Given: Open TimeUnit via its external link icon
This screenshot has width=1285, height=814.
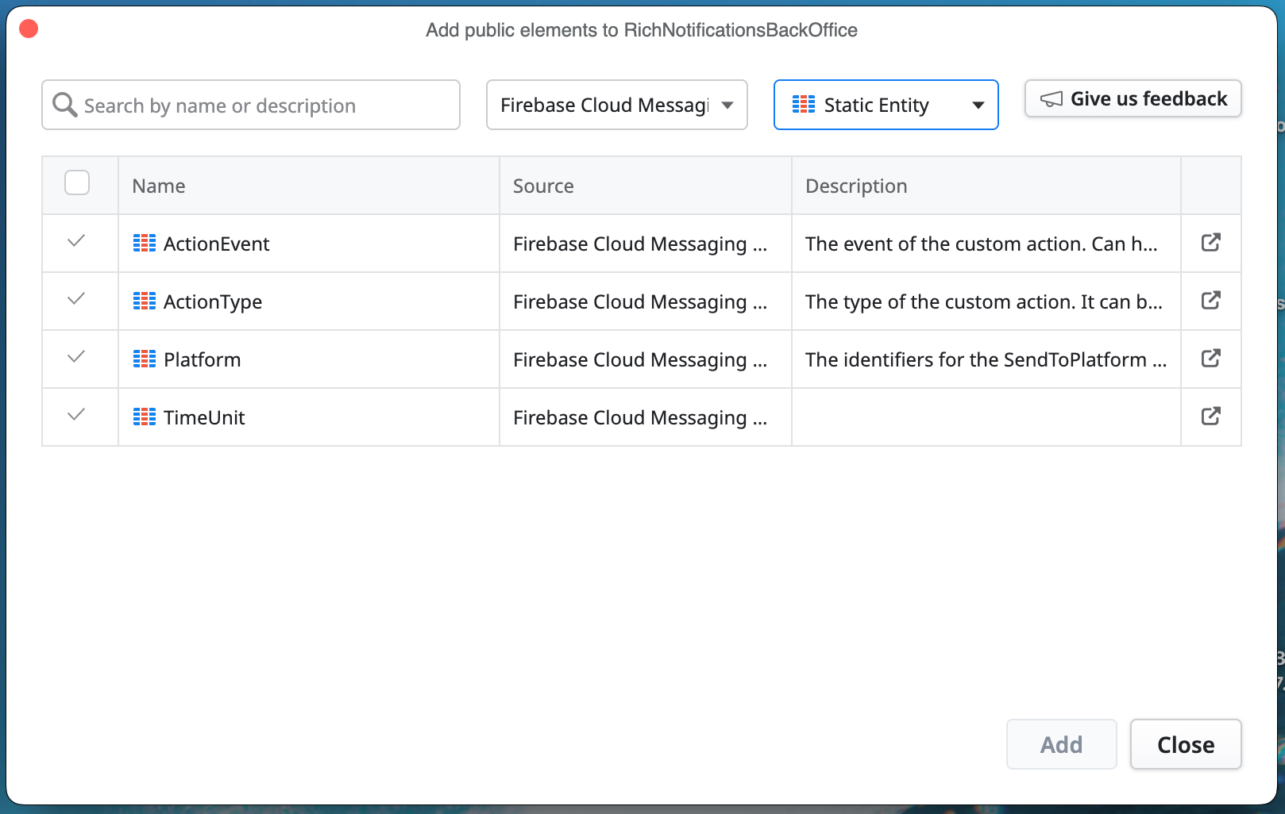Looking at the screenshot, I should click(x=1210, y=417).
